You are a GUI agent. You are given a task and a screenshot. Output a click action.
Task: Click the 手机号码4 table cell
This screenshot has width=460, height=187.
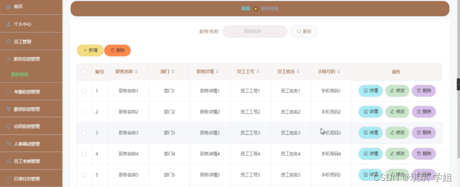[331, 154]
